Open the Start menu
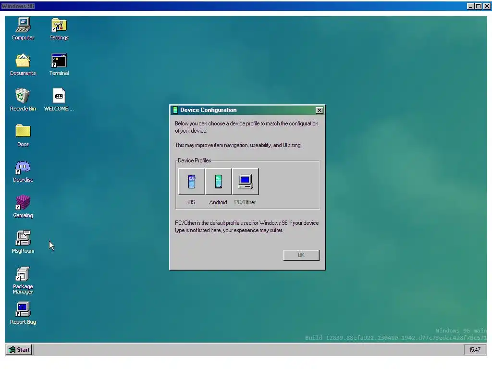The image size is (492, 369). [19, 350]
